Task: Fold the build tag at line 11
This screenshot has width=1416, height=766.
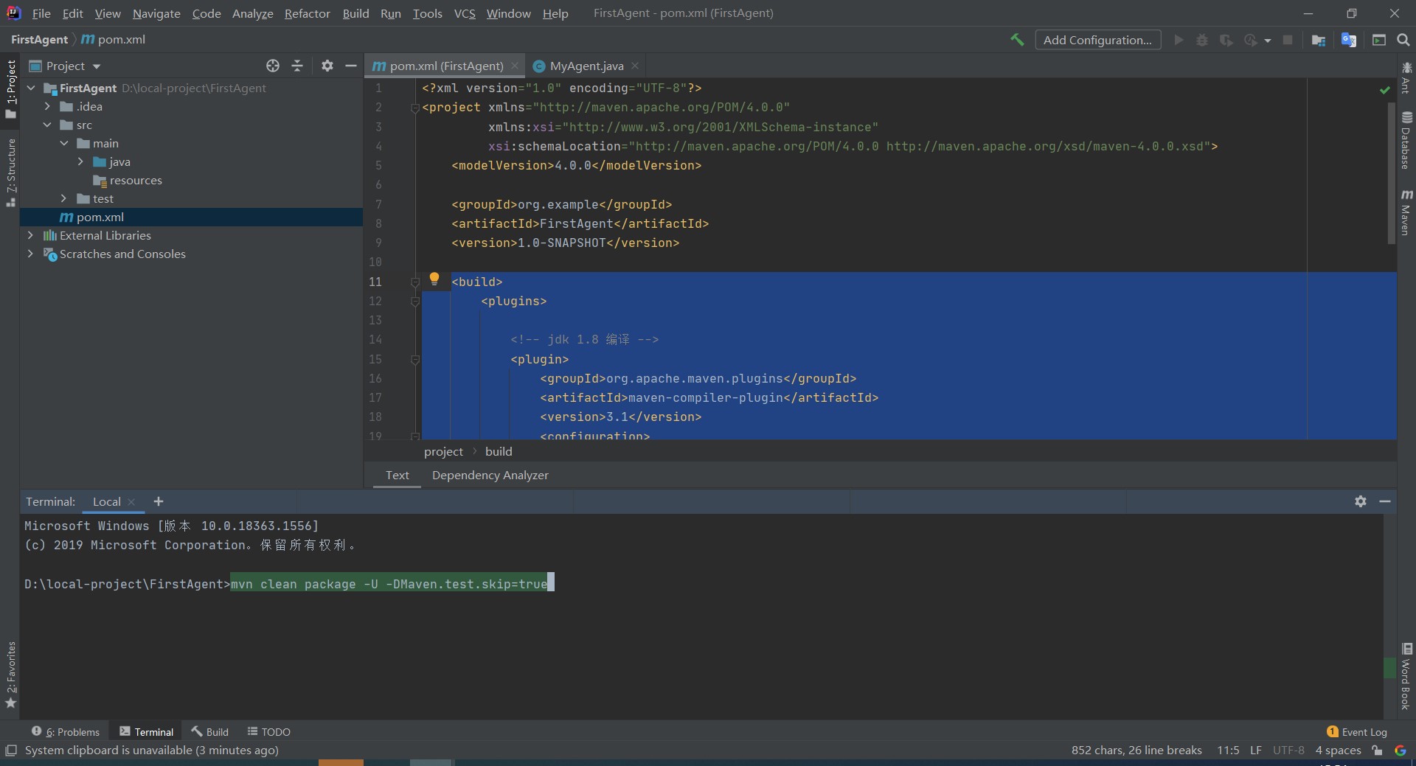Action: (x=415, y=282)
